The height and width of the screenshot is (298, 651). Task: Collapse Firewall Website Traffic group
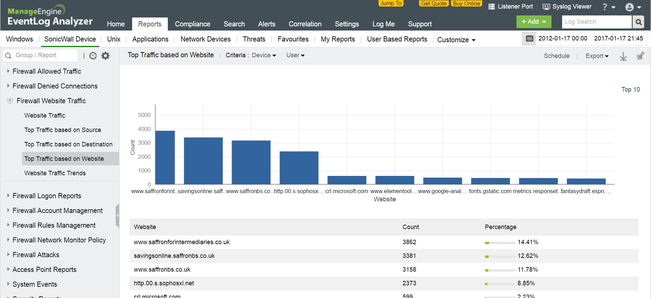point(10,101)
